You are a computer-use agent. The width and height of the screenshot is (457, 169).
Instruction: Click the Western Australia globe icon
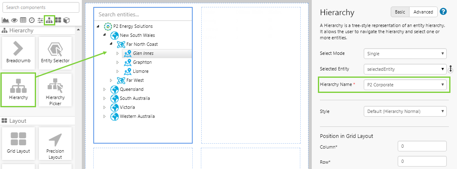tap(115, 117)
